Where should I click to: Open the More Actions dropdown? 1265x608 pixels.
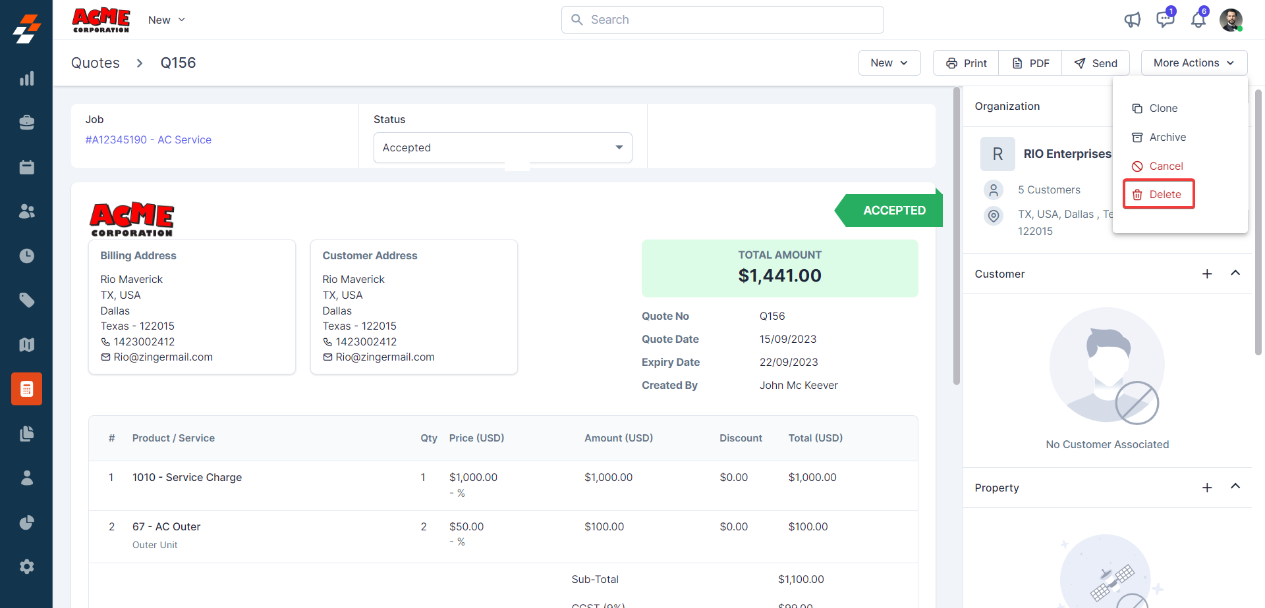pos(1194,63)
